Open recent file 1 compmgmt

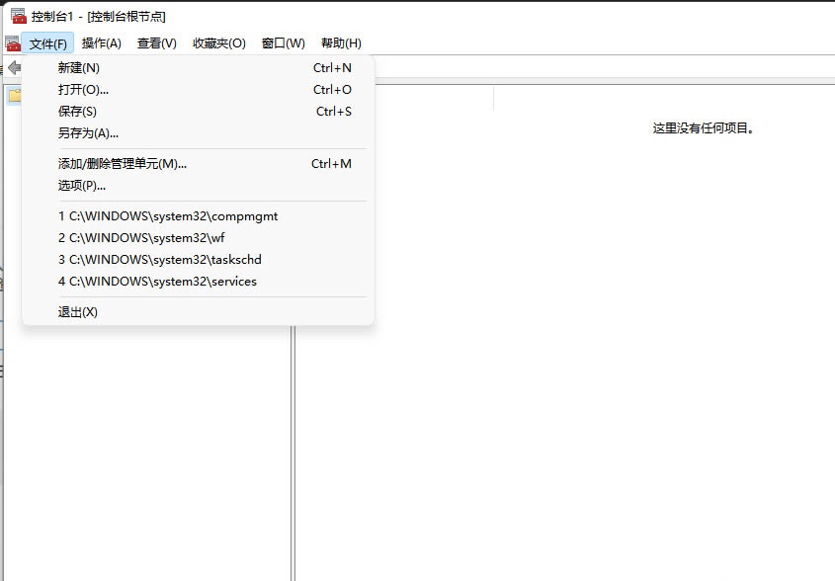coord(168,216)
